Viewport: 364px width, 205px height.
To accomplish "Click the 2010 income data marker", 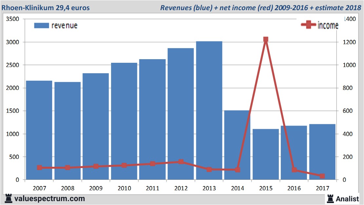I will pyautogui.click(x=124, y=165).
